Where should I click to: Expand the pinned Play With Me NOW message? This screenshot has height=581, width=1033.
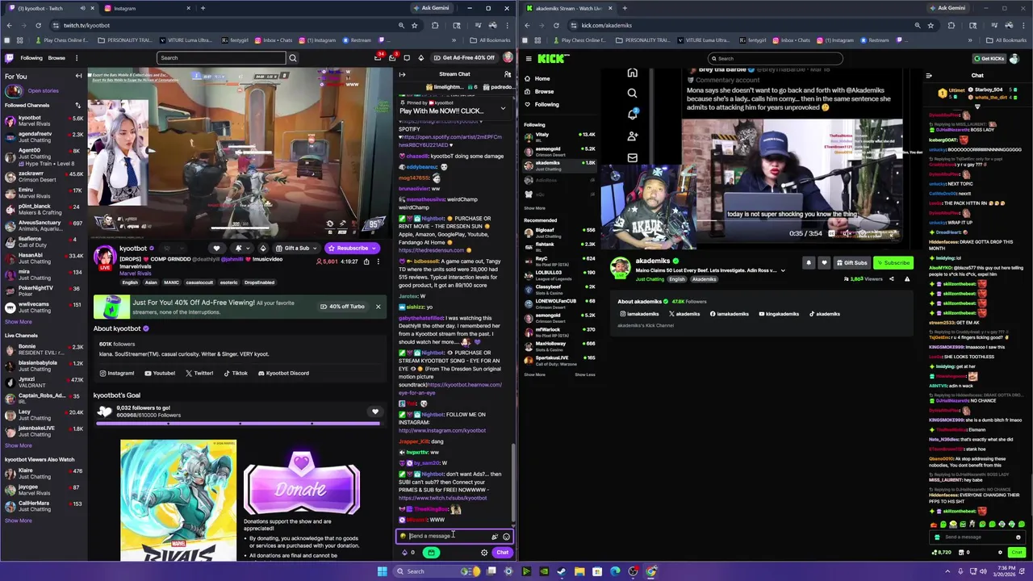503,108
